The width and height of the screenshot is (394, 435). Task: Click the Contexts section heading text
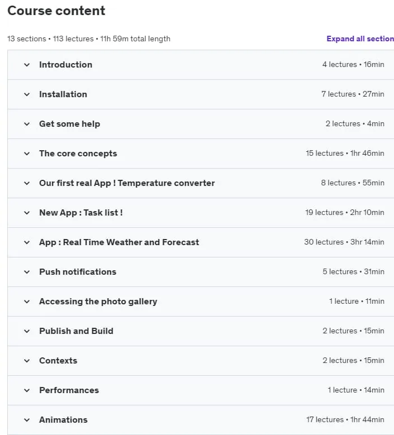(58, 361)
